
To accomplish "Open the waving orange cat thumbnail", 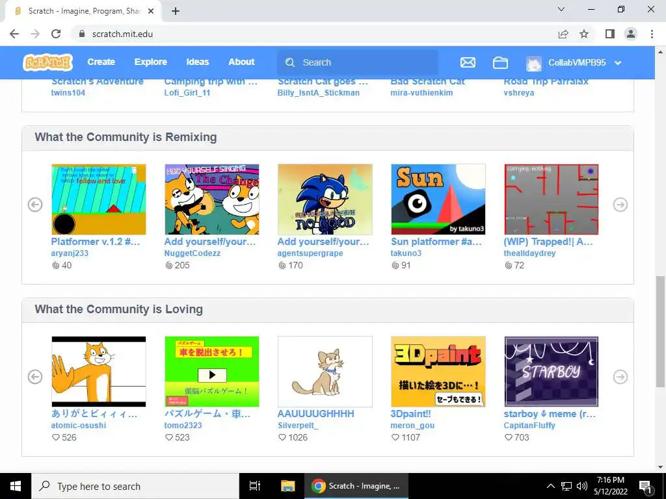I will (x=99, y=372).
